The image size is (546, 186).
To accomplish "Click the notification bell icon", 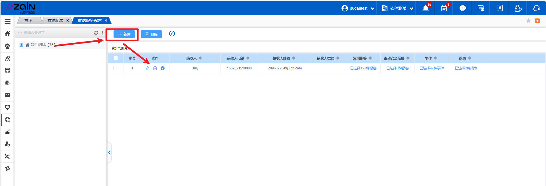I will [425, 8].
